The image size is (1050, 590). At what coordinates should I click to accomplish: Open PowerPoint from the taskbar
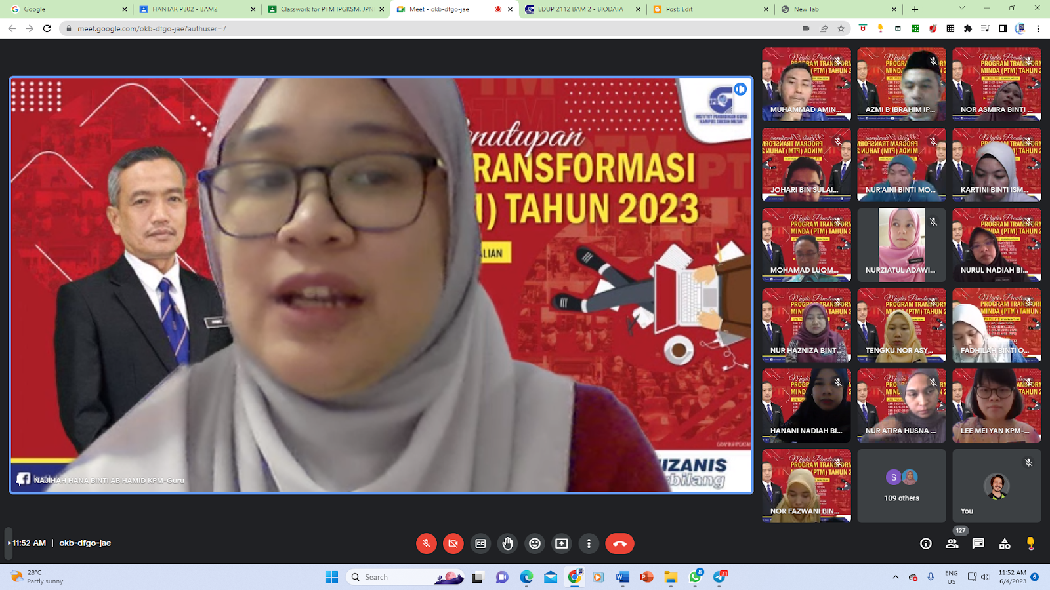click(x=646, y=577)
